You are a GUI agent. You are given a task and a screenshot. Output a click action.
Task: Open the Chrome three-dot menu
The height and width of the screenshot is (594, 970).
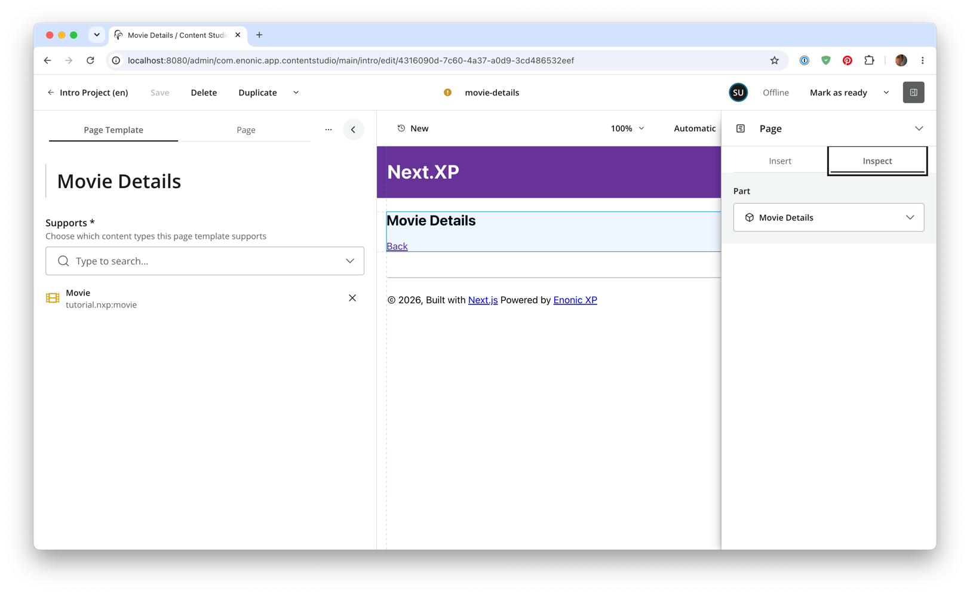pyautogui.click(x=923, y=60)
